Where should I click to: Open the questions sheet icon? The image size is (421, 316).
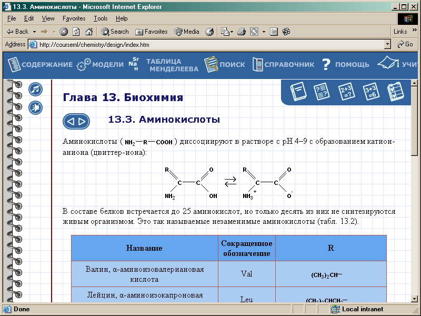322,91
